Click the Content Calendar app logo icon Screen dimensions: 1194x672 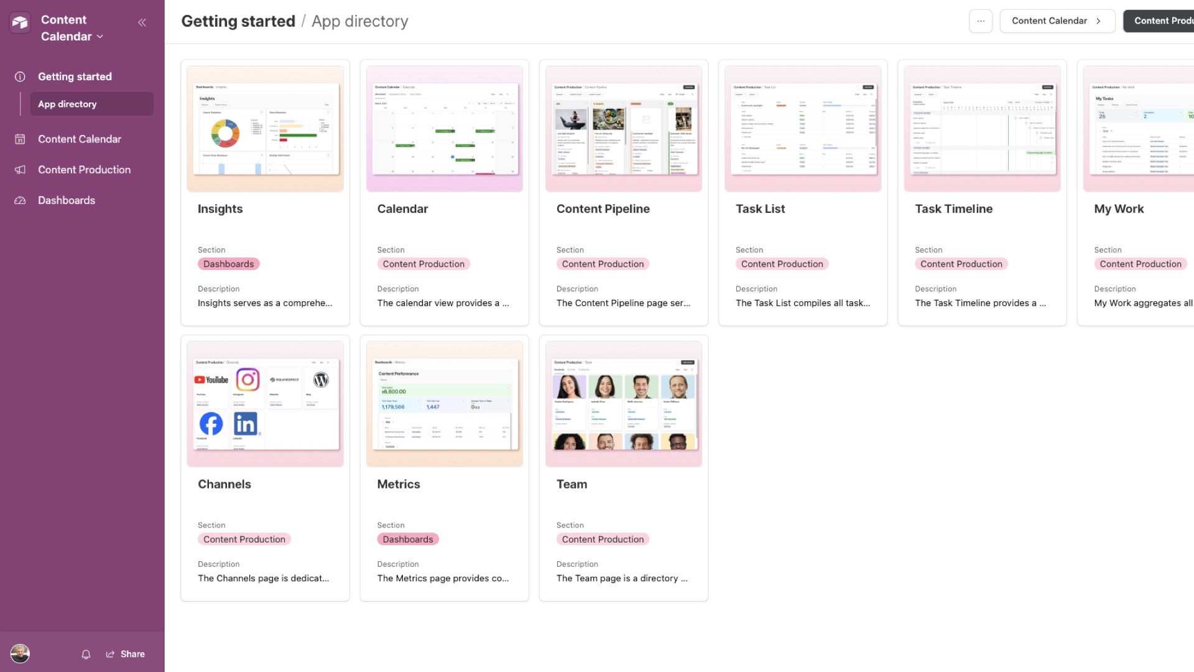(20, 23)
